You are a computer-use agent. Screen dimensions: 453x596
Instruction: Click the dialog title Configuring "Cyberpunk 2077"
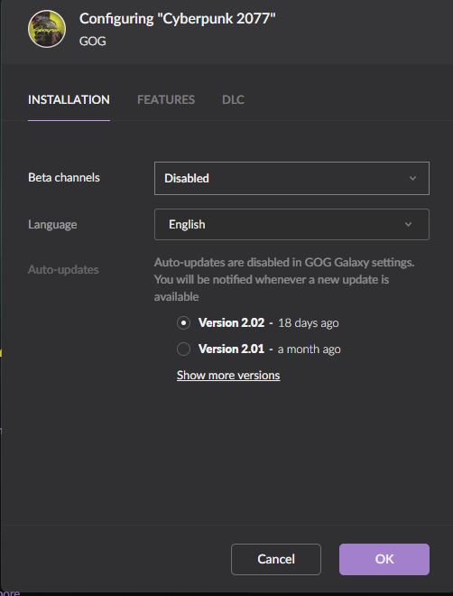(x=177, y=19)
